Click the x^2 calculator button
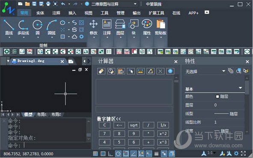 [x=163, y=134]
